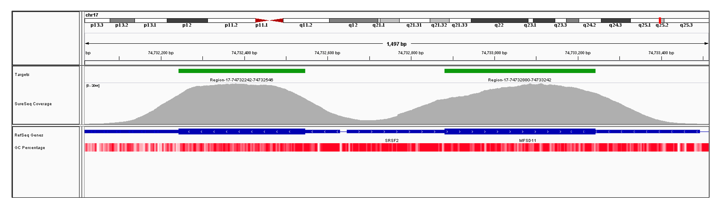Select the p12 cytoband region
The height and width of the screenshot is (213, 724).
point(187,20)
